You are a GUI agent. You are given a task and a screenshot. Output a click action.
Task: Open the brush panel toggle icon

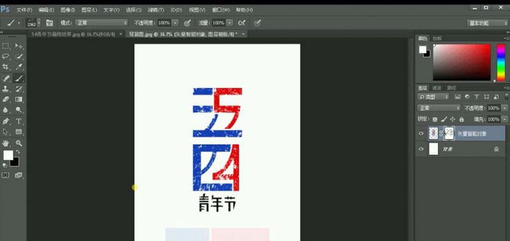[x=50, y=23]
